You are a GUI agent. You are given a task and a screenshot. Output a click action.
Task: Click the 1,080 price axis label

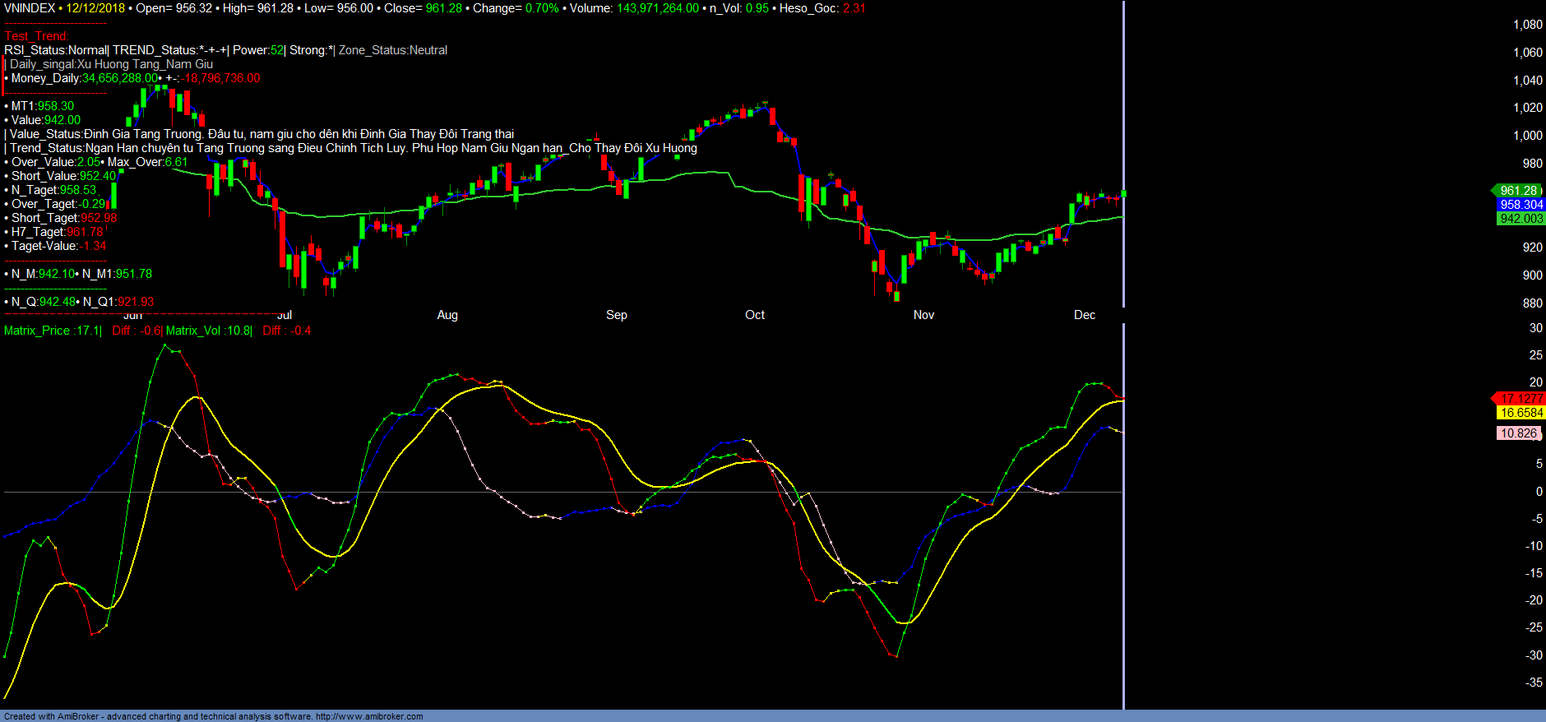[x=1527, y=25]
